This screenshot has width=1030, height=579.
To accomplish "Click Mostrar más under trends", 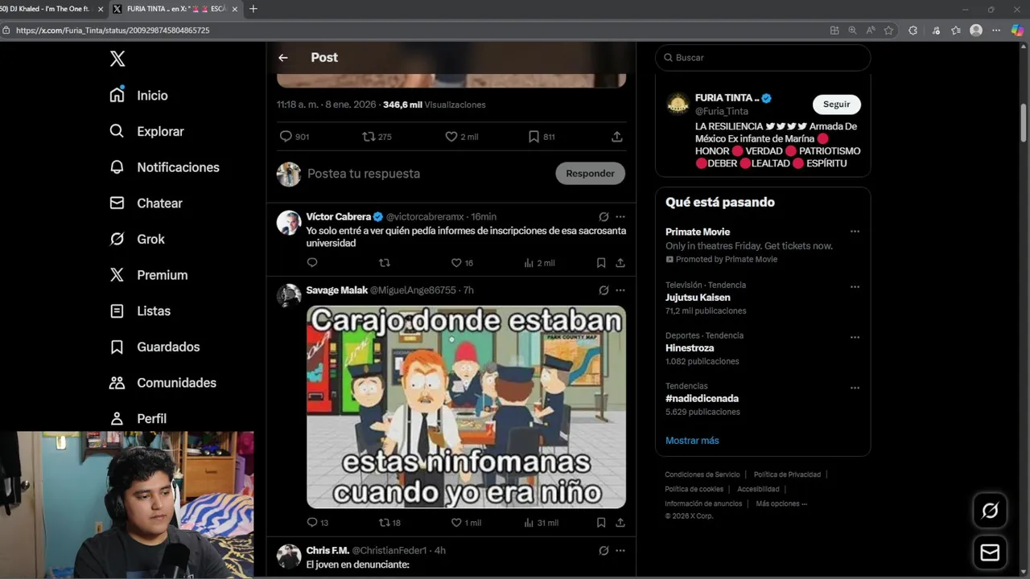I will [x=692, y=441].
